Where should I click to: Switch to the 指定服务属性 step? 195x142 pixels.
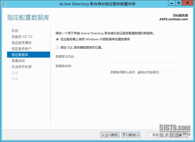[22, 43]
